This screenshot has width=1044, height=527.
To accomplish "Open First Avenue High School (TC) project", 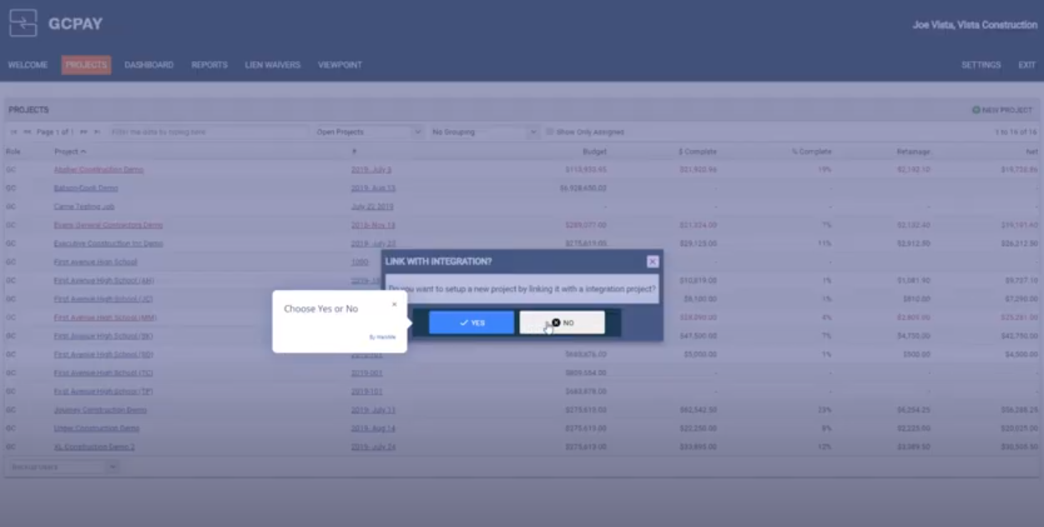I will point(103,373).
